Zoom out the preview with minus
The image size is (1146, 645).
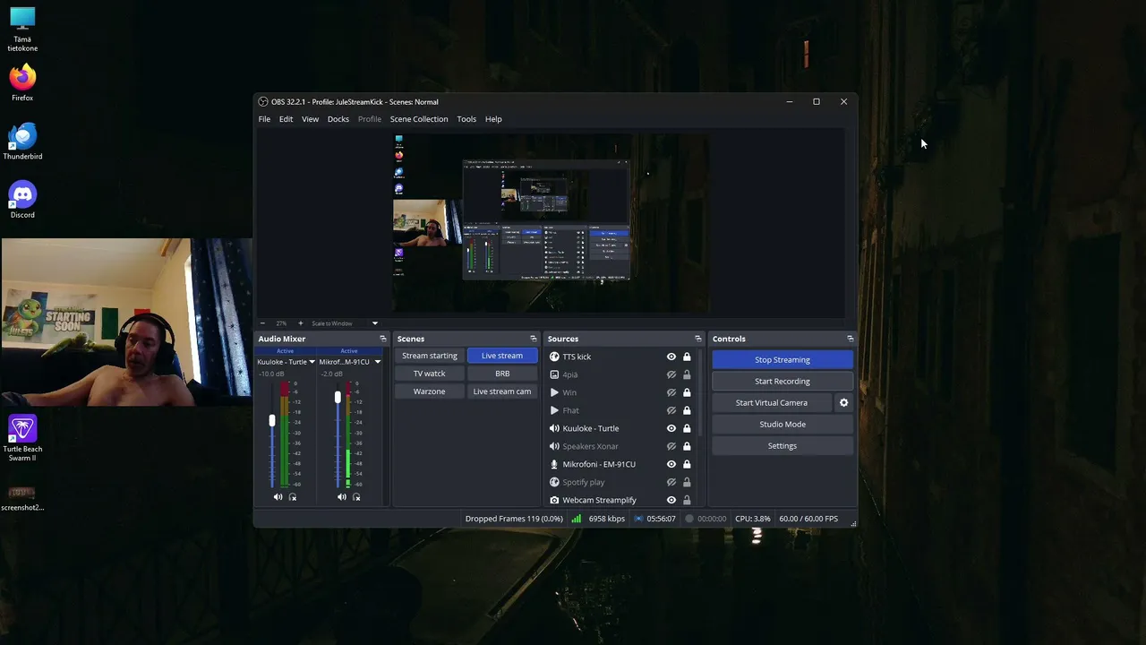point(262,323)
